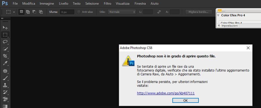Image resolution: width=261 pixels, height=108 pixels.
Task: Open the Modifica menu
Action: coord(29,3)
